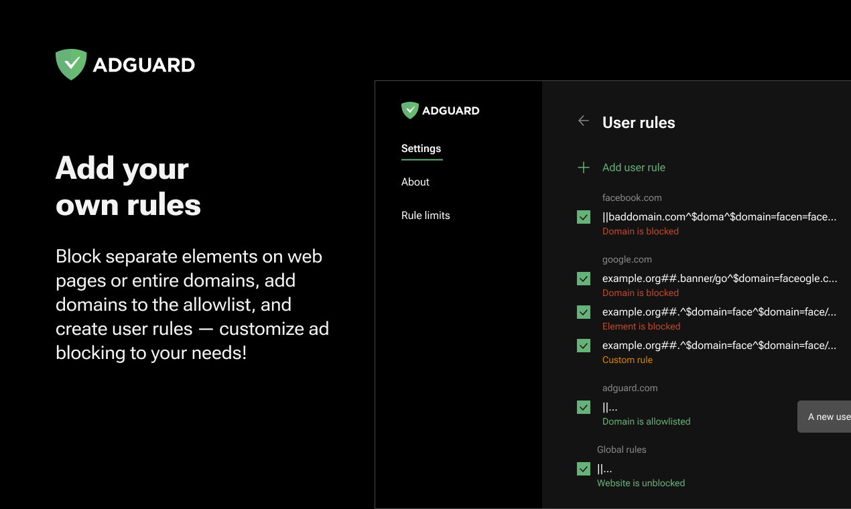Image resolution: width=851 pixels, height=509 pixels.
Task: Open the About menu item
Action: 415,182
